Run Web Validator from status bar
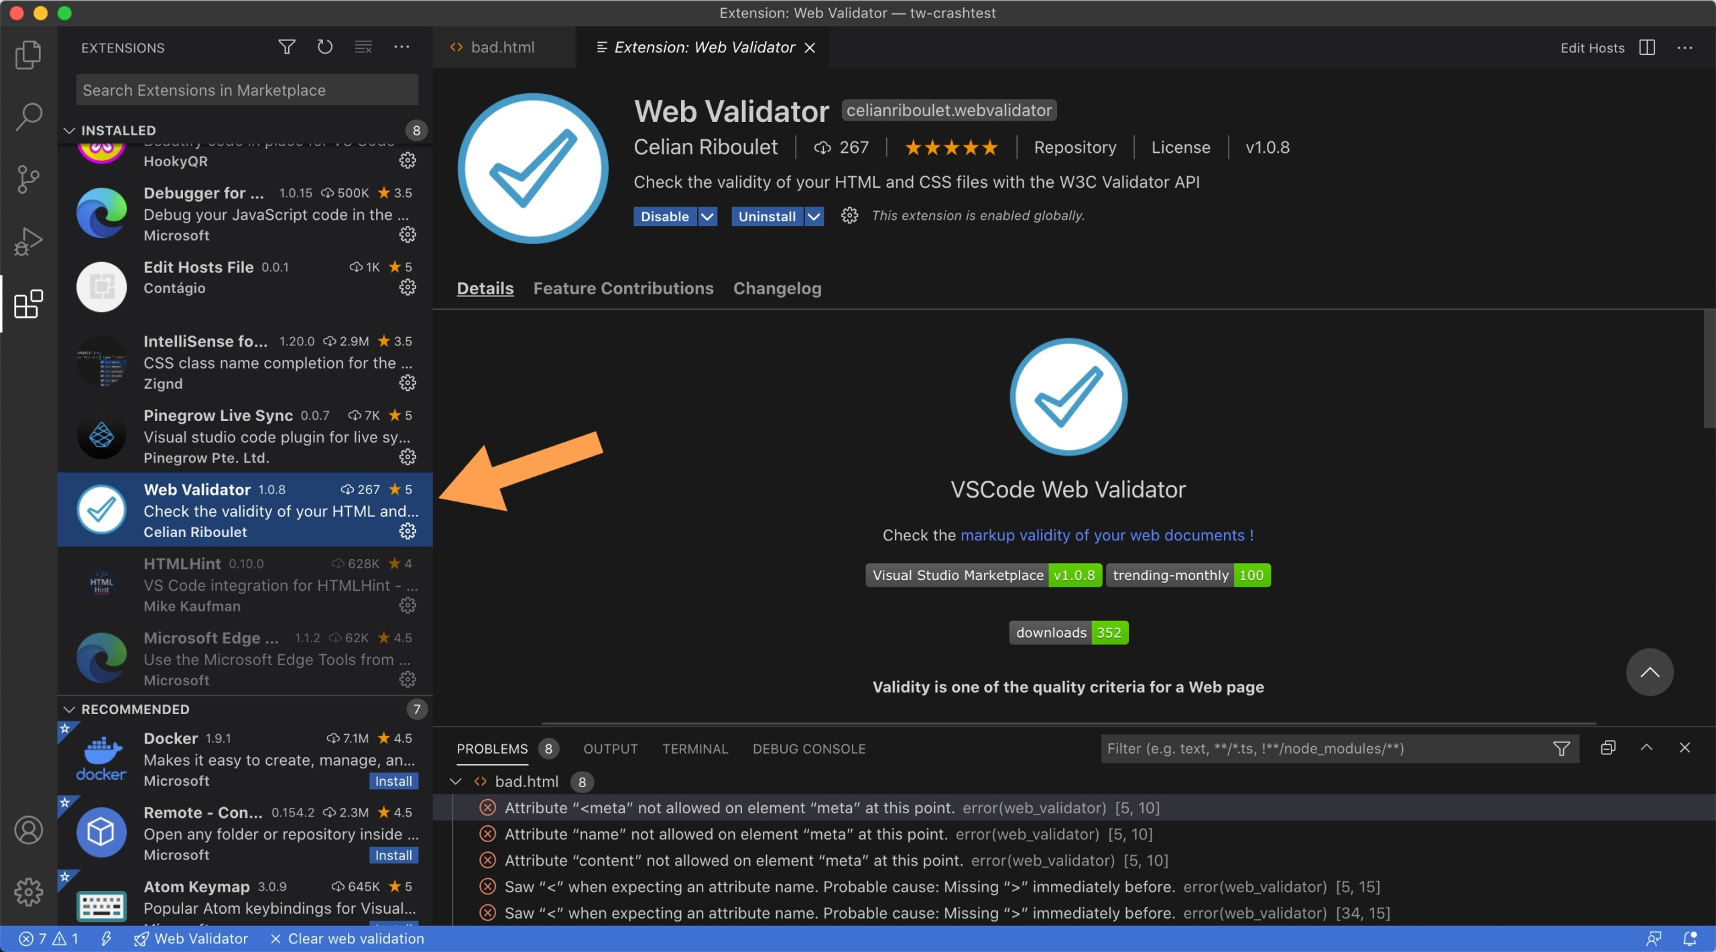Screen dimensions: 1716x952 (x=191, y=939)
